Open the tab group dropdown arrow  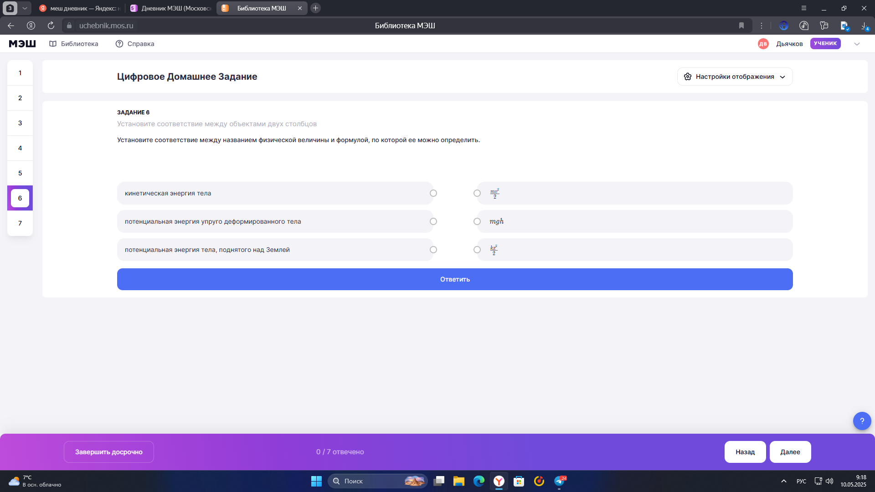[25, 8]
